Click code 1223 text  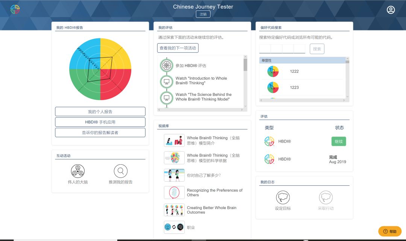(294, 88)
